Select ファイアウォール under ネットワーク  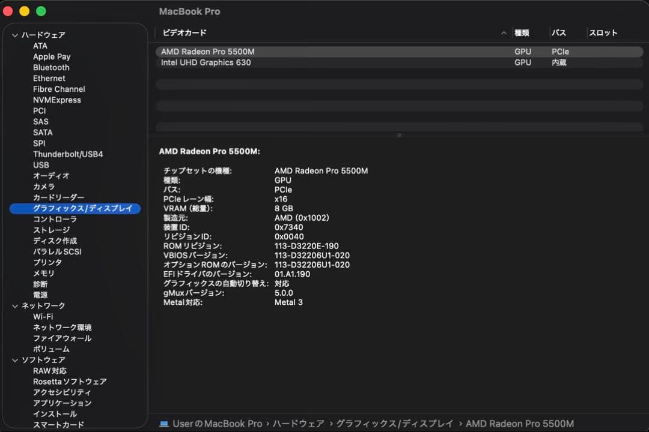pyautogui.click(x=62, y=338)
